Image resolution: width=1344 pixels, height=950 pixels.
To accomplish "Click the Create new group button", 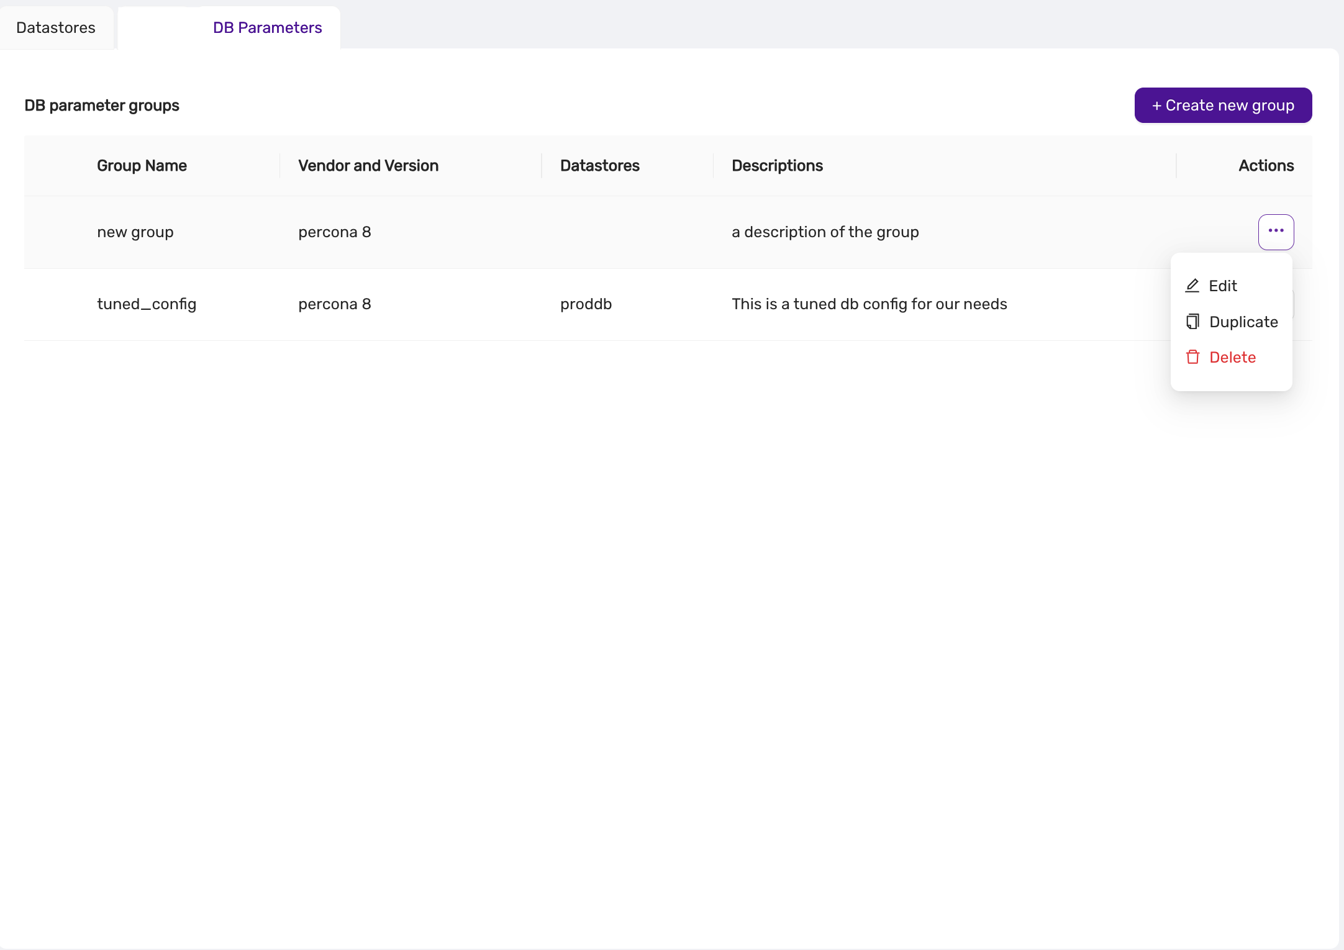I will pyautogui.click(x=1222, y=106).
